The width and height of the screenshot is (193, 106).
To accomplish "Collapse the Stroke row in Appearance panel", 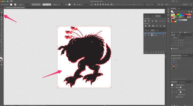I will point(174,87).
